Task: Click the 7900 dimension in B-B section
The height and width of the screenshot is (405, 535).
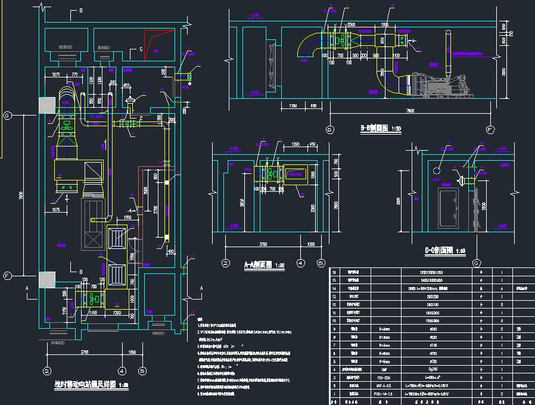Action: [x=410, y=111]
